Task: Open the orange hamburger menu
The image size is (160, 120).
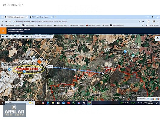Action: click(x=3, y=31)
